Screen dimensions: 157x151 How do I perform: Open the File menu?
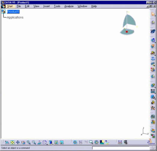pos(19,6)
